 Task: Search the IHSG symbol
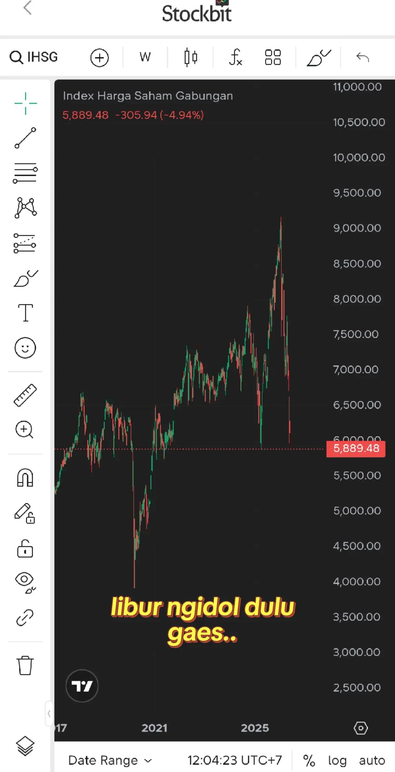pos(34,57)
